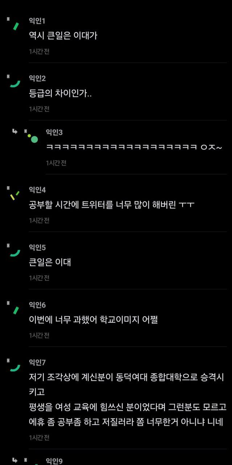Tap the avatar icon of 익인7
This screenshot has width=232, height=465.
point(15,368)
